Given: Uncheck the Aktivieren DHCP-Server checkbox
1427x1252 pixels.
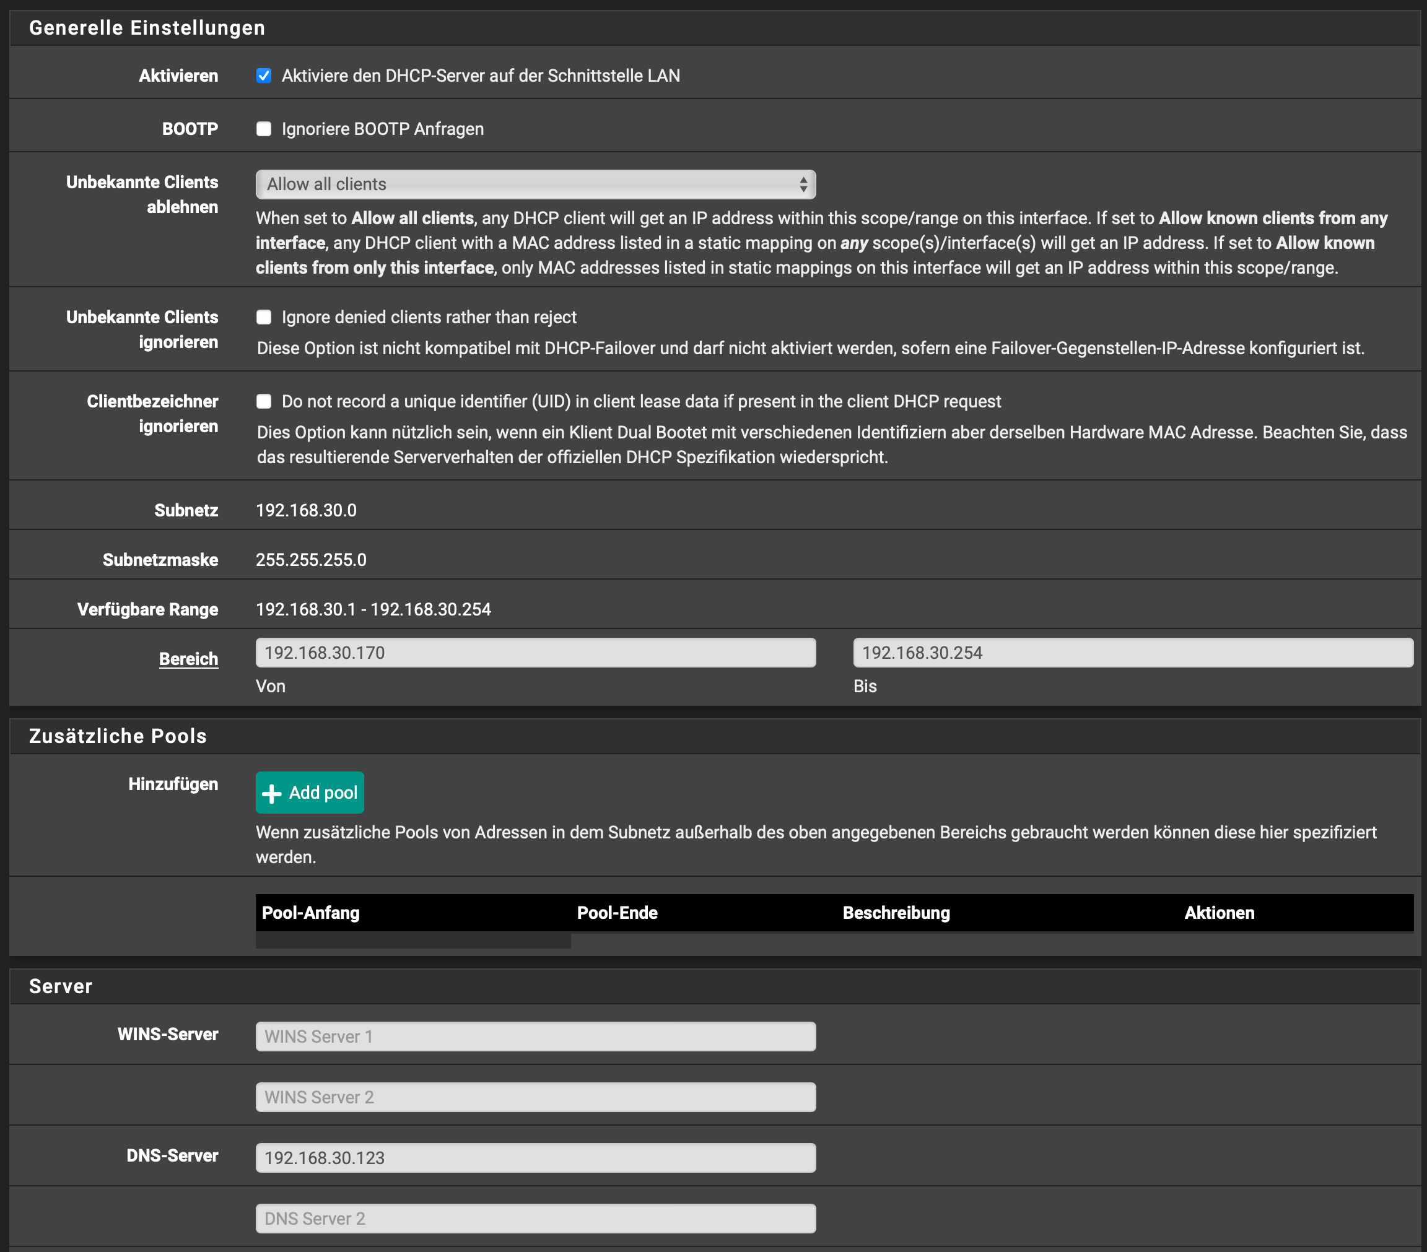Looking at the screenshot, I should tap(264, 76).
